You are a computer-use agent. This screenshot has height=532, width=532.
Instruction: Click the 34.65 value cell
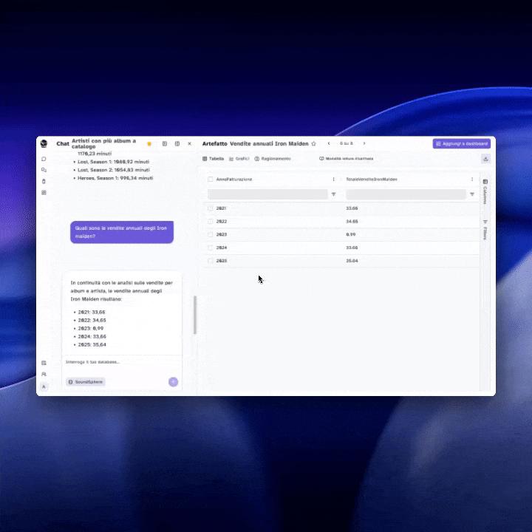(x=352, y=221)
